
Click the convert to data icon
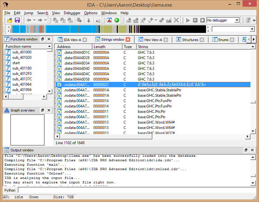point(136,20)
